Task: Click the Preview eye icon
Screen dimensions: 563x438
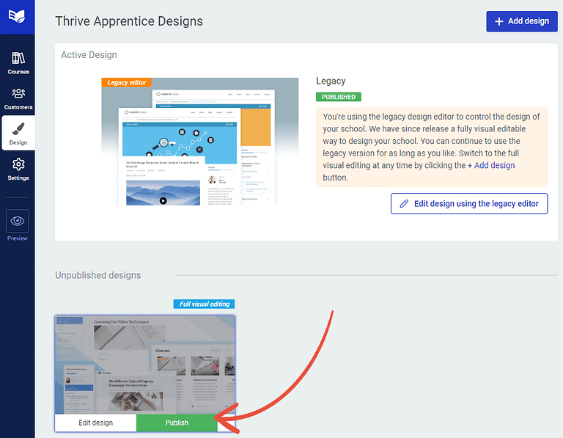Action: (18, 221)
